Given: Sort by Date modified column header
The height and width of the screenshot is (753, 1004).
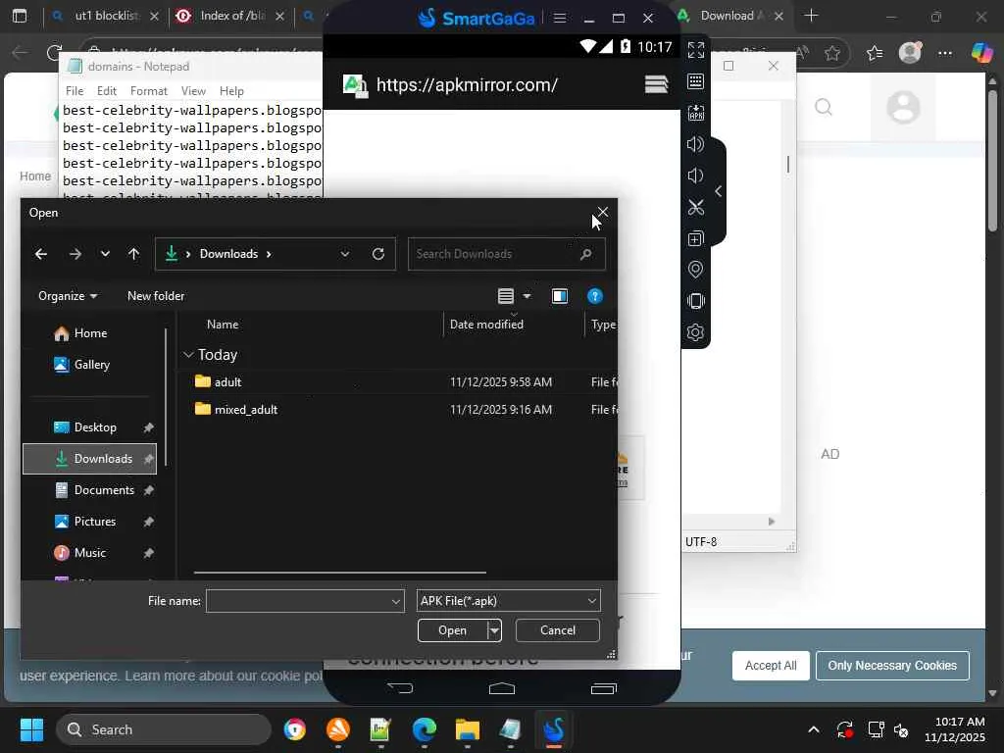Looking at the screenshot, I should (x=486, y=325).
